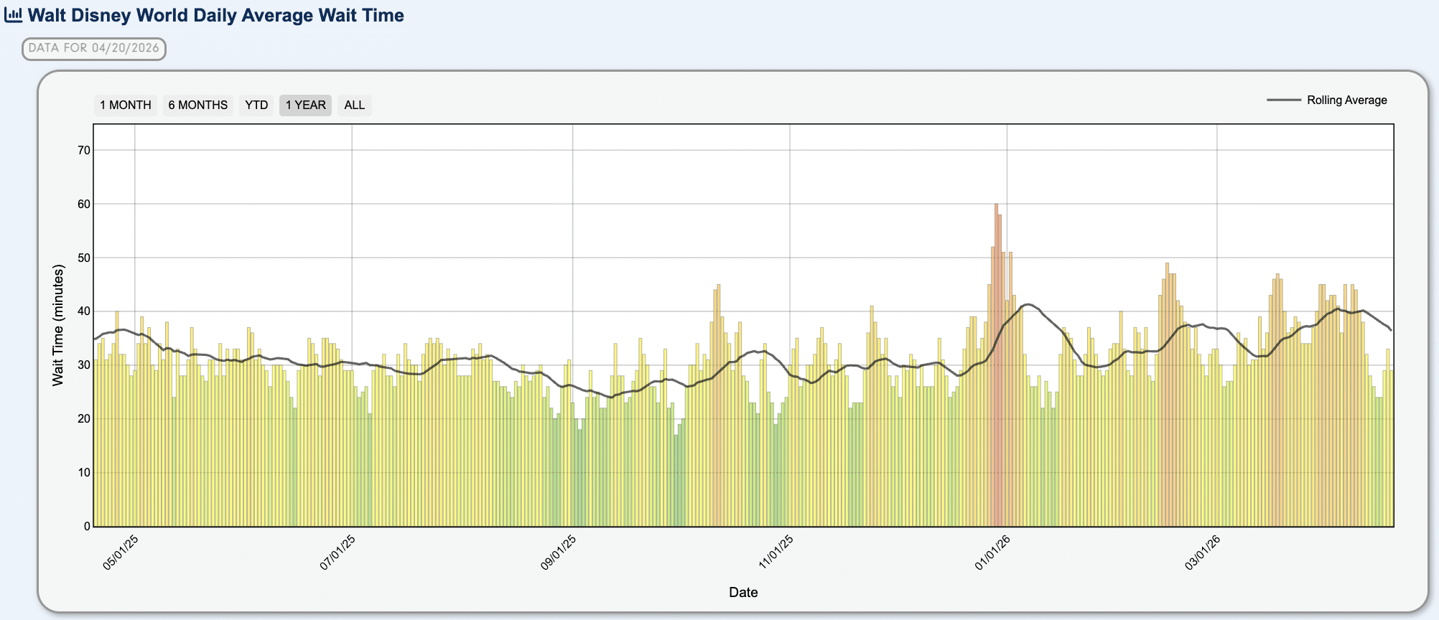Click the Rolling Average legend line swatch
1439x620 pixels.
point(1283,100)
